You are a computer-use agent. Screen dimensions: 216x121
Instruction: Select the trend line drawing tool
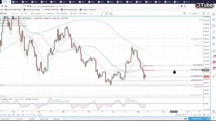(x=102, y=13)
